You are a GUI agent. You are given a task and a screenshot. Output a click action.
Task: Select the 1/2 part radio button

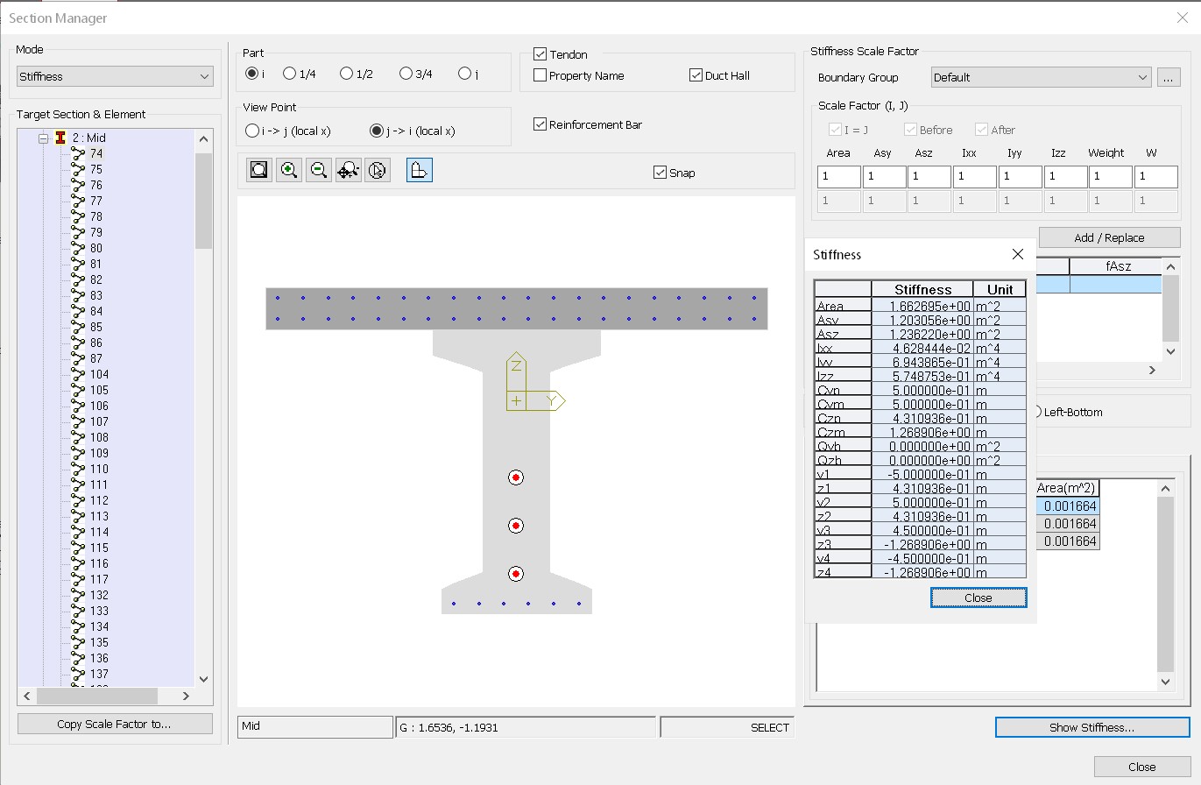pyautogui.click(x=347, y=74)
